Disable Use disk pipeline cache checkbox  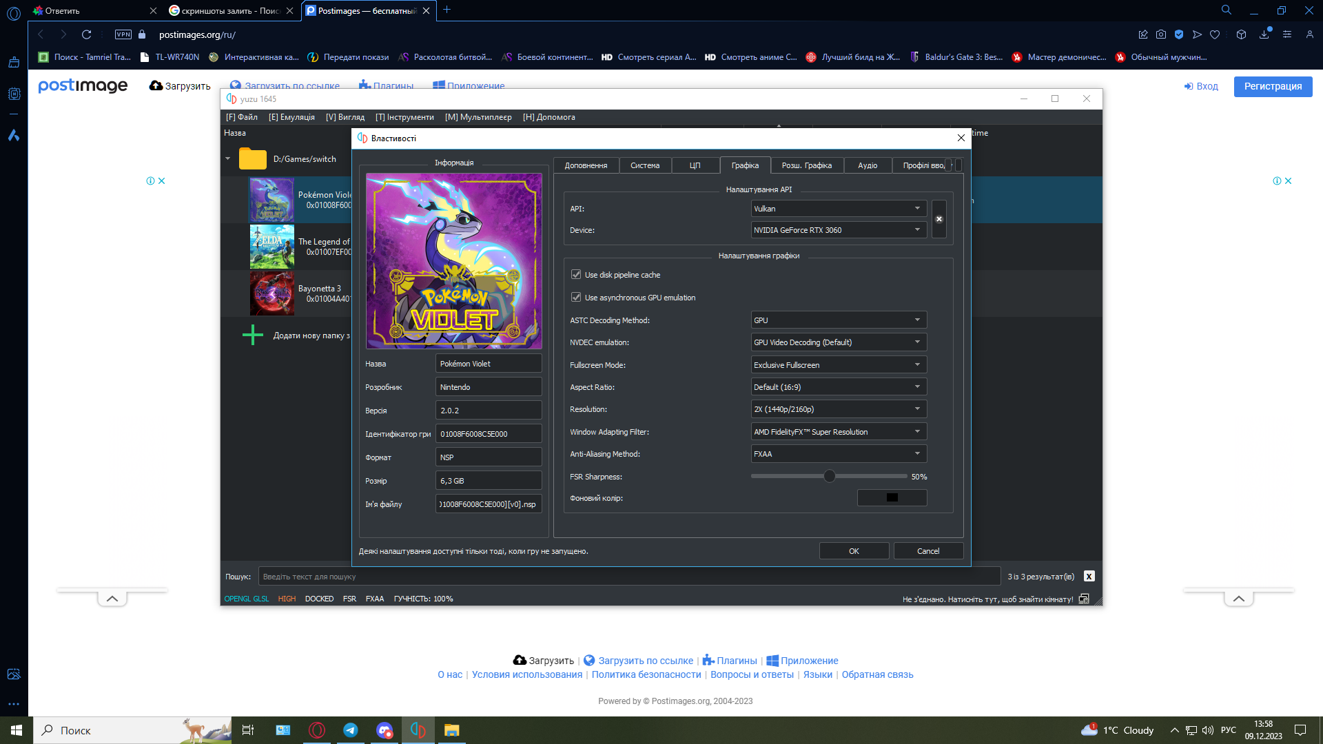pos(576,275)
